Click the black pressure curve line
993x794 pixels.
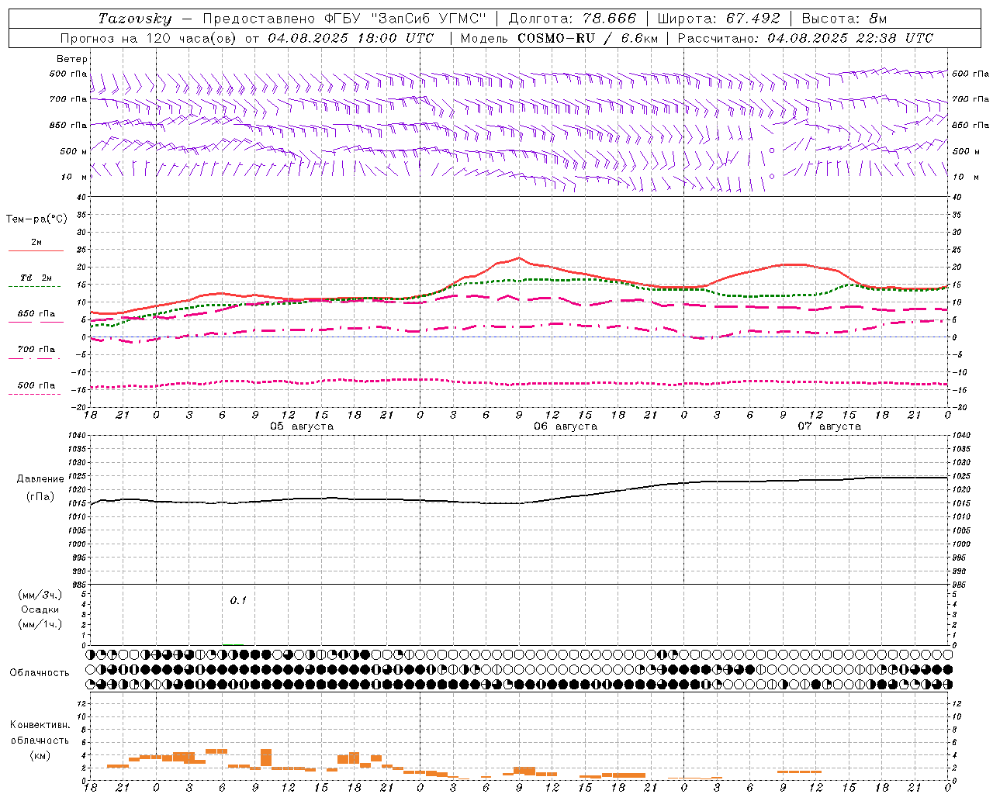click(x=519, y=490)
